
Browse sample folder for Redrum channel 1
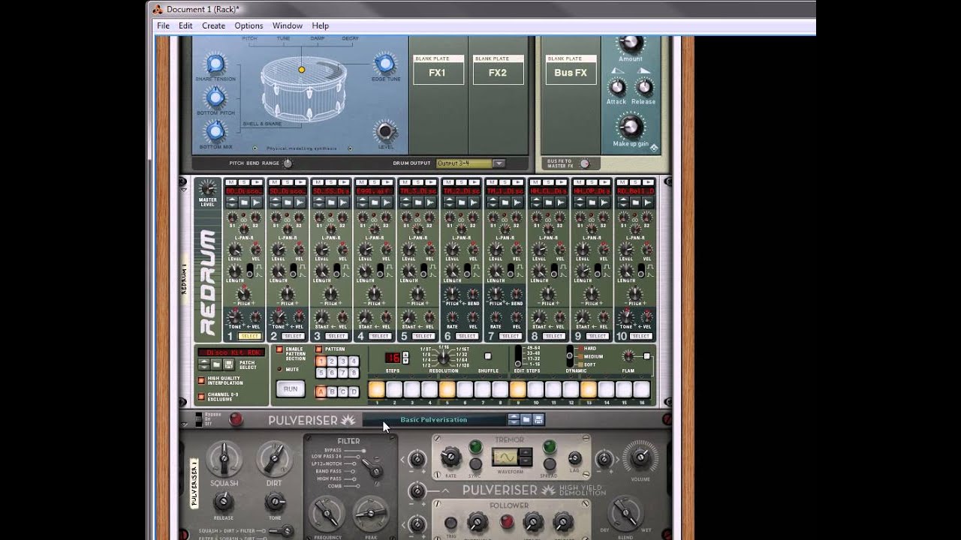coord(244,202)
